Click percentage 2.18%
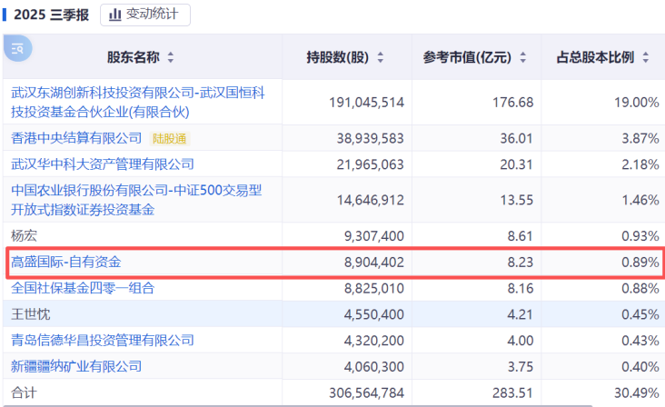The width and height of the screenshot is (665, 407). [640, 164]
